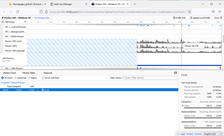Open the 17 / 357 tracks dropdown

[x=14, y=22]
